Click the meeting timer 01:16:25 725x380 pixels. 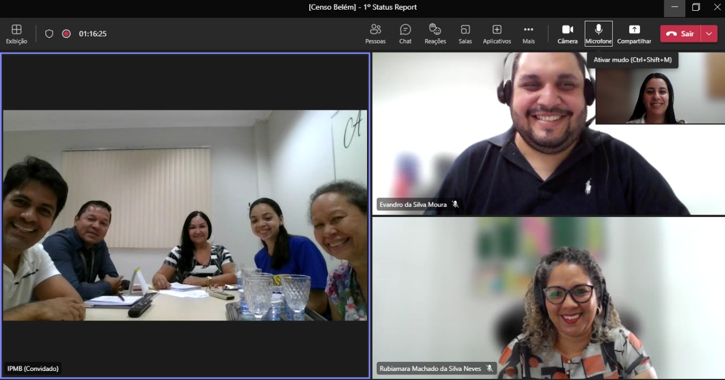click(x=93, y=34)
